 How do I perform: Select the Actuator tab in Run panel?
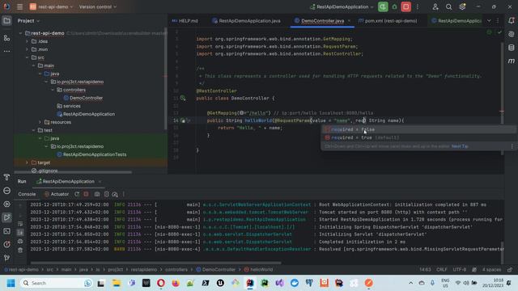(x=57, y=194)
